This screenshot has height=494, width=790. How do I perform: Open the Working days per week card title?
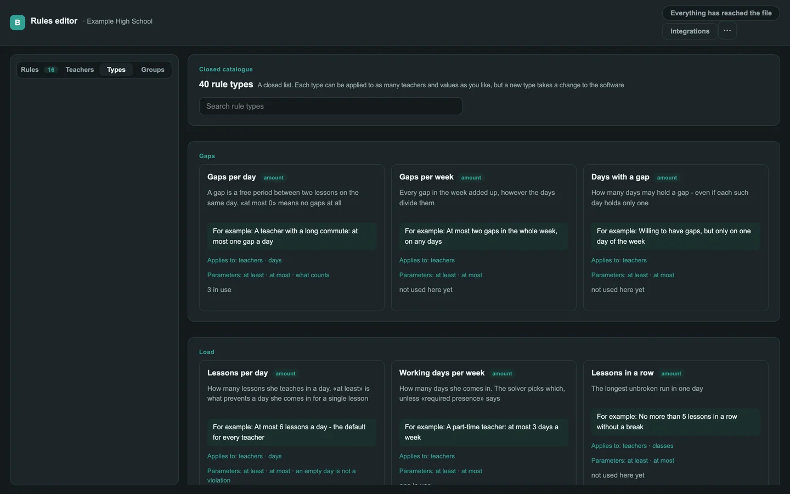[x=442, y=373]
